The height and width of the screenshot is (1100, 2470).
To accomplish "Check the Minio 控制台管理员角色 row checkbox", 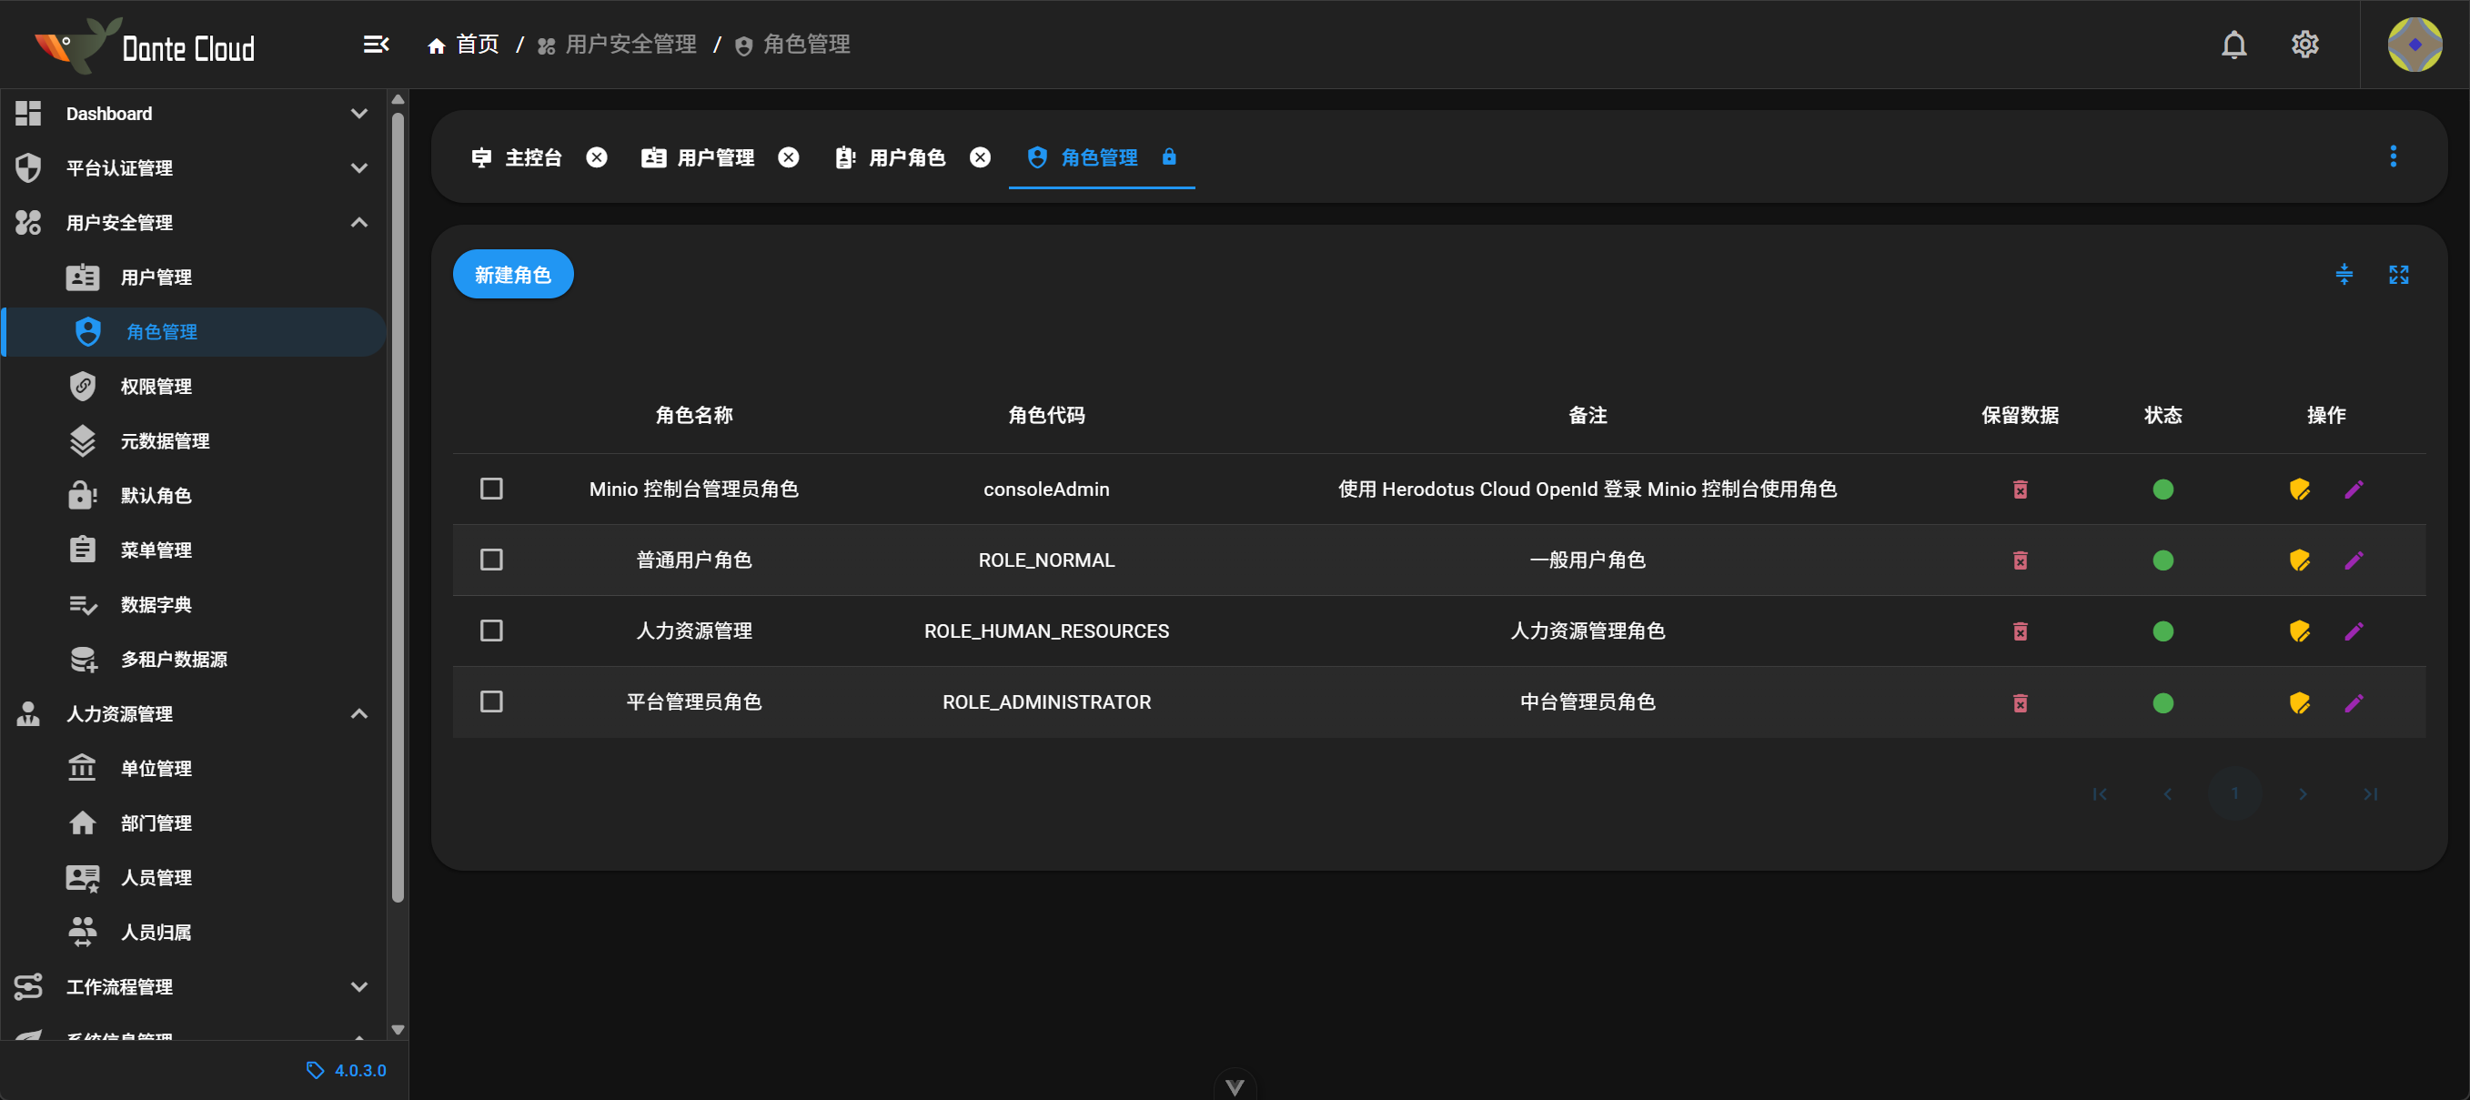I will click(491, 489).
